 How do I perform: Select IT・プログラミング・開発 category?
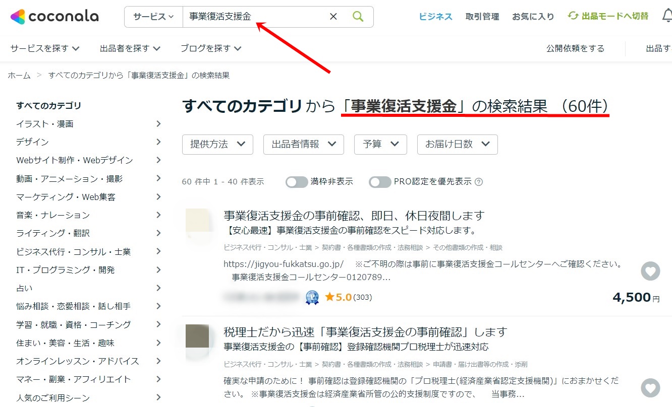point(66,270)
